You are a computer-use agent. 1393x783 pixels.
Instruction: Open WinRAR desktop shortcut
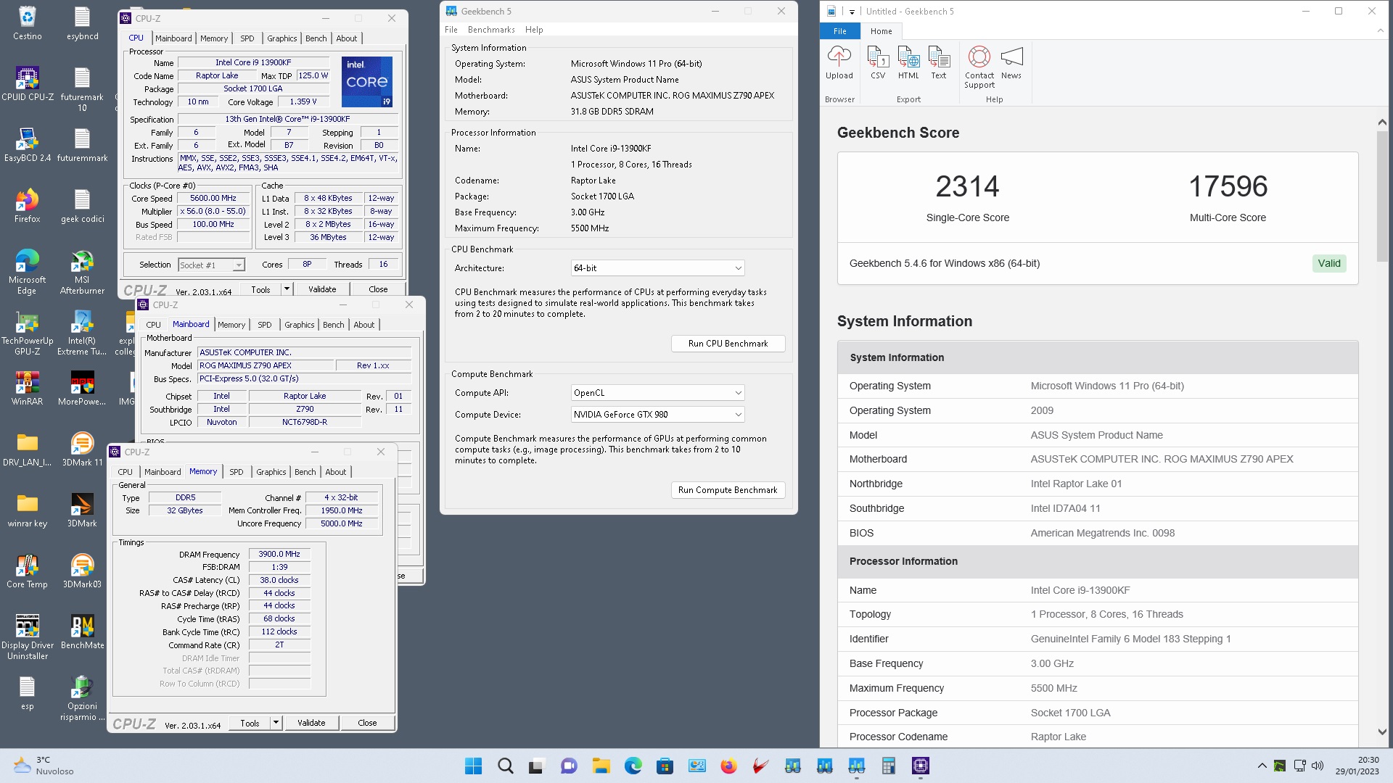[27, 389]
